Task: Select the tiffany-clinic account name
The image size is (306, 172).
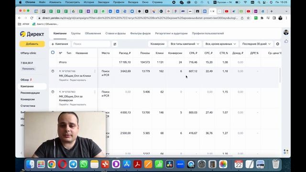Action: click(x=28, y=53)
